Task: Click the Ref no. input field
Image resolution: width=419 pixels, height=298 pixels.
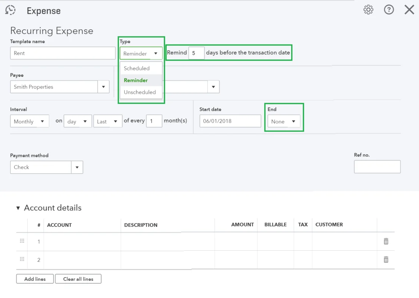Action: (377, 166)
